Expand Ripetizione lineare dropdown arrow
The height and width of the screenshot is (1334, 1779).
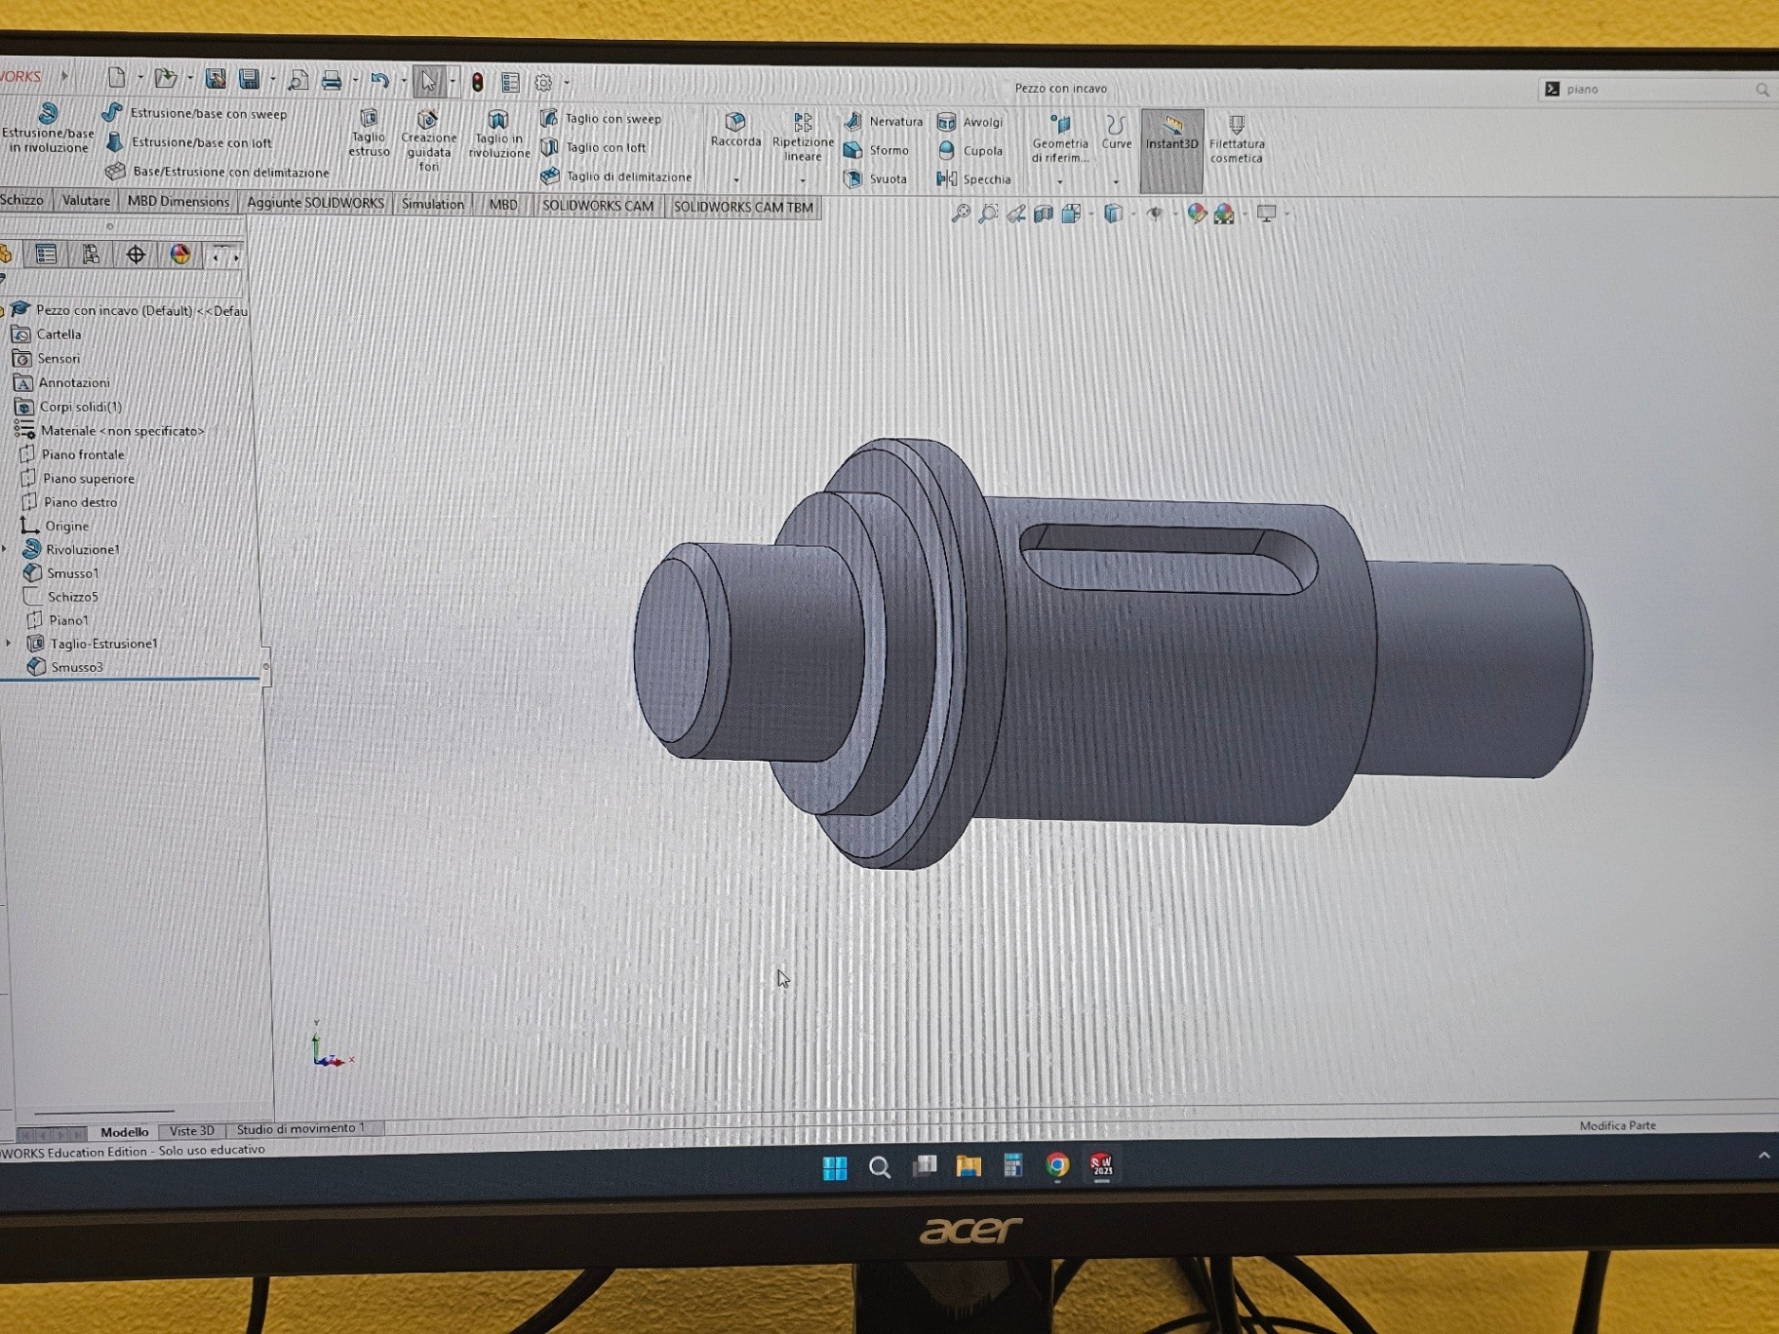coord(803,181)
